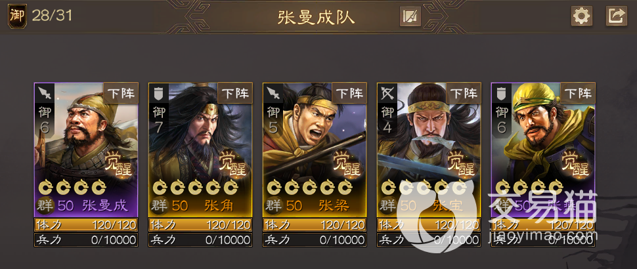Remove 张角 using the 下阵 button
The height and width of the screenshot is (269, 637).
[x=235, y=93]
